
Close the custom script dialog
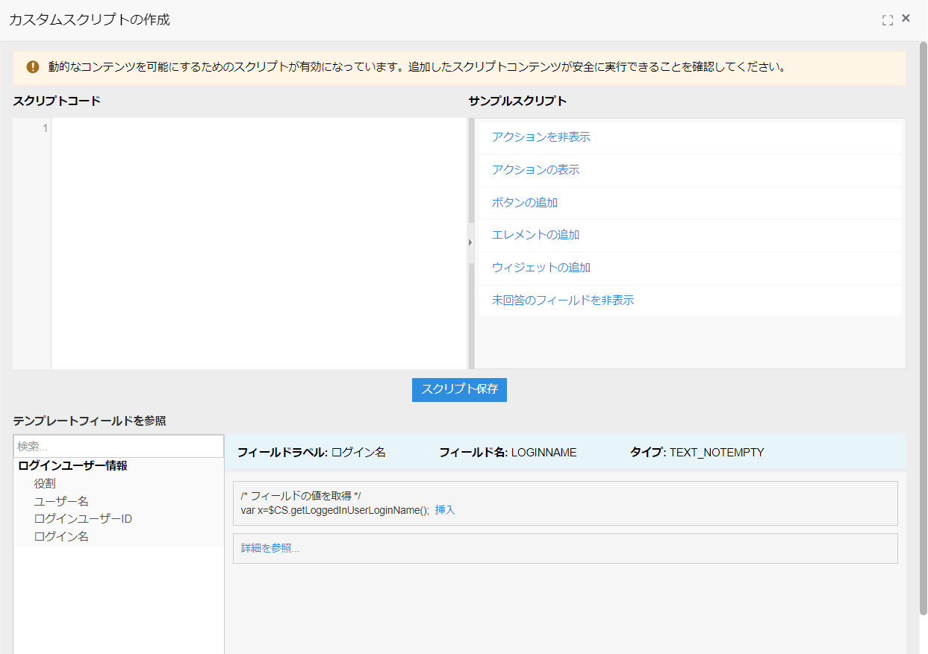(906, 19)
